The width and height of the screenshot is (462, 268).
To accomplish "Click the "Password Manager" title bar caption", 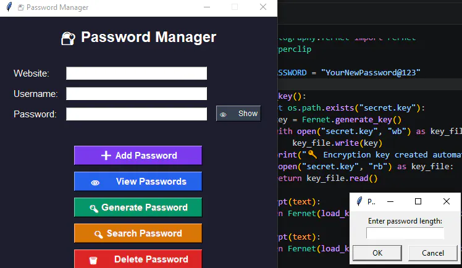I will click(57, 7).
